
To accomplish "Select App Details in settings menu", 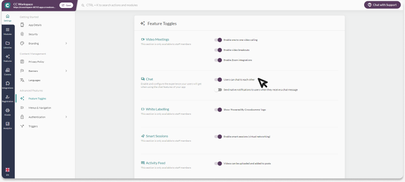I will (x=35, y=25).
